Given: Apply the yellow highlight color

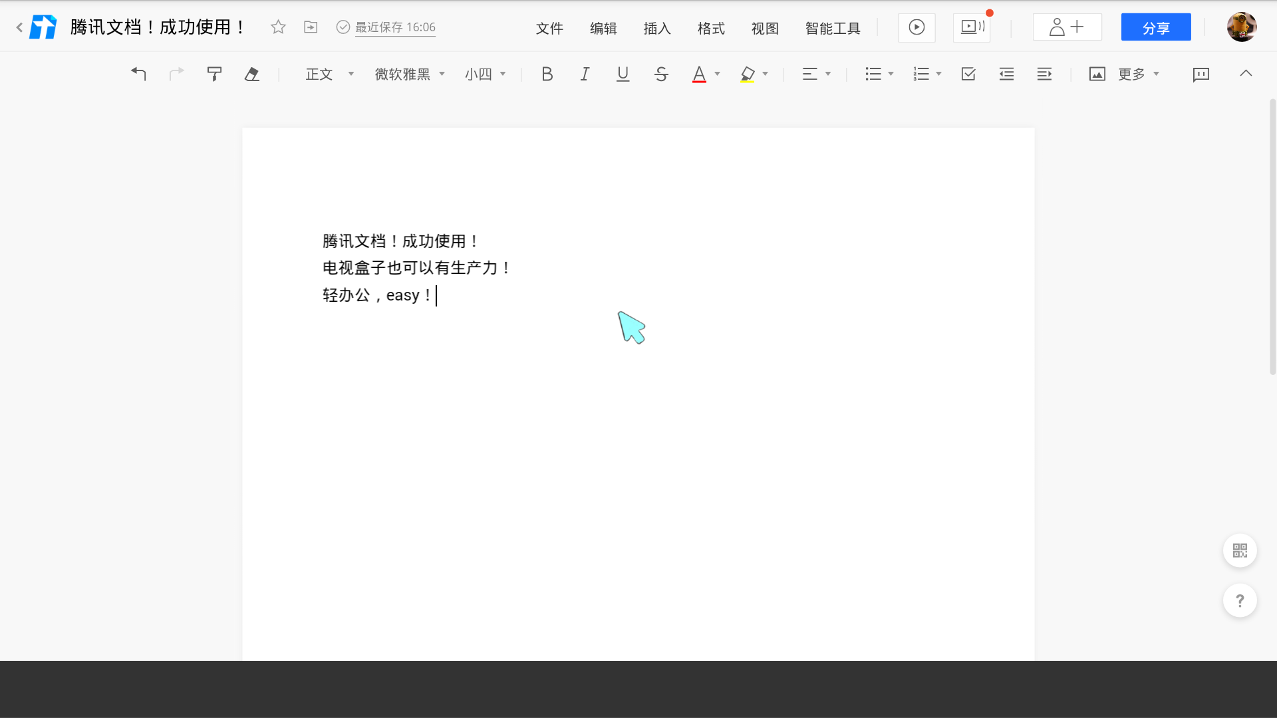Looking at the screenshot, I should [748, 74].
